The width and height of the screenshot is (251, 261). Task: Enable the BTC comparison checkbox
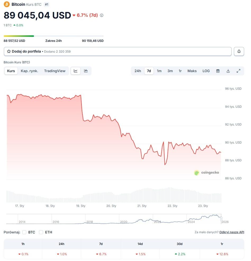point(24,232)
